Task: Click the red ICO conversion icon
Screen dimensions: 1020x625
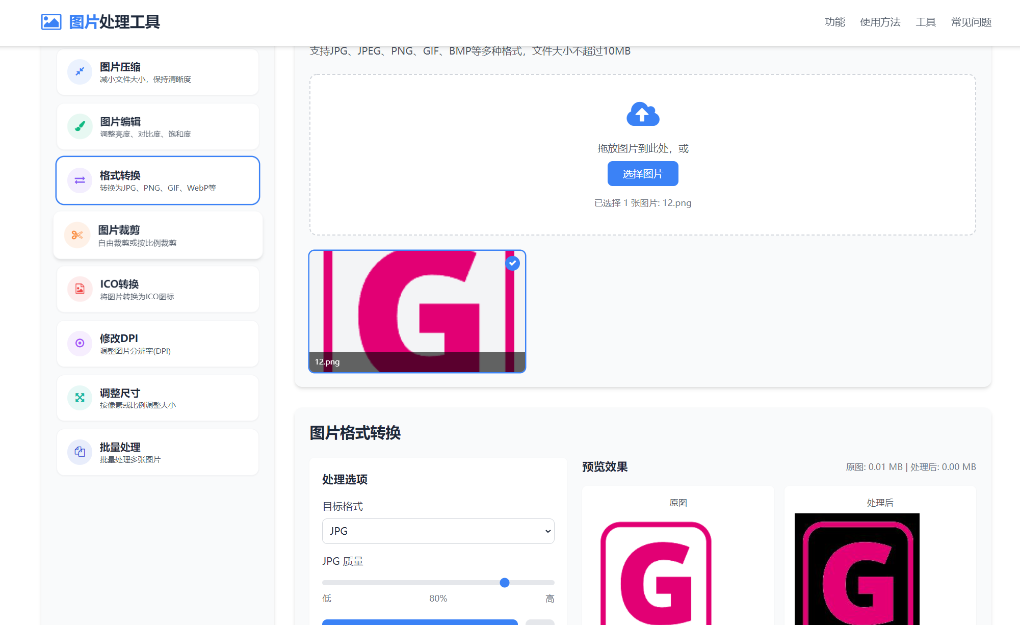Action: (80, 289)
